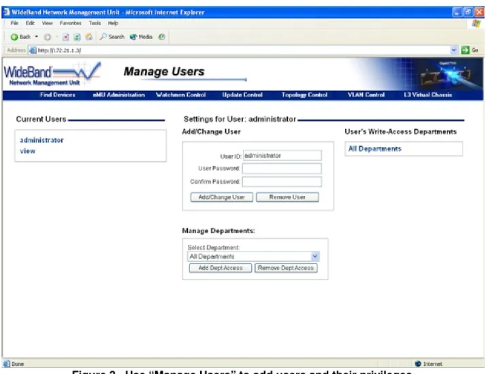
Task: Open Watchmen Control navigation tab
Action: point(180,95)
